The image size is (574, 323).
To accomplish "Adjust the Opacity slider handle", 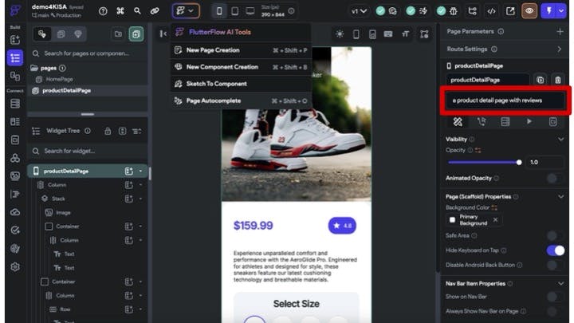I will point(519,162).
